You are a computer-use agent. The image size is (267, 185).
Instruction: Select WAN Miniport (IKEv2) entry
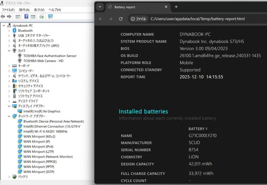[39, 136]
